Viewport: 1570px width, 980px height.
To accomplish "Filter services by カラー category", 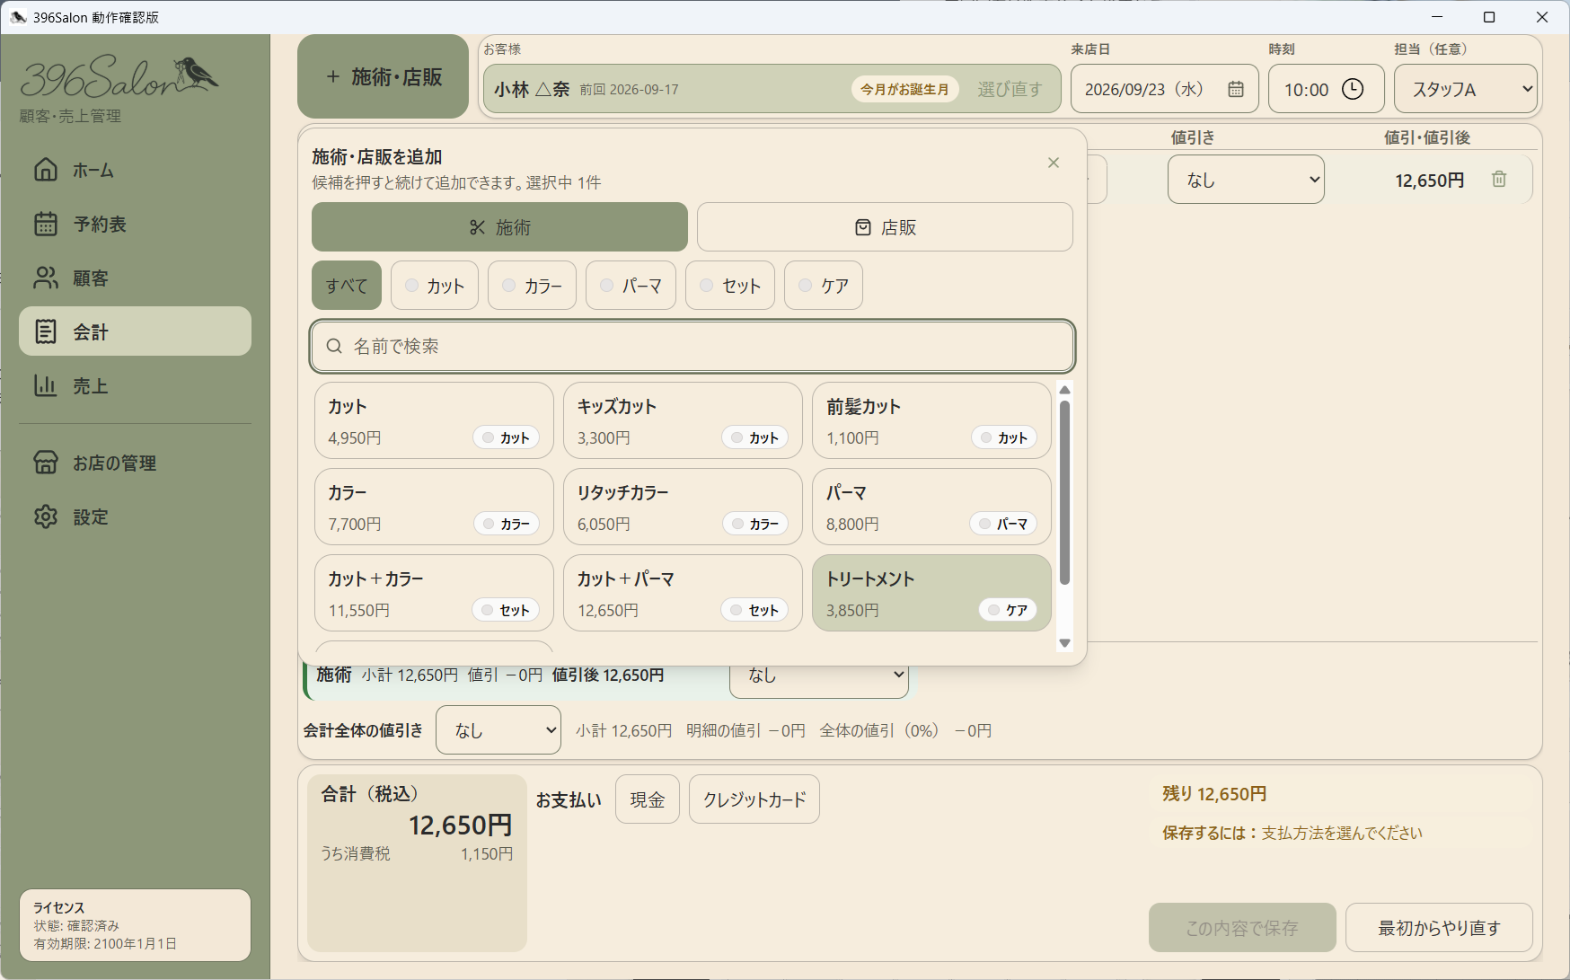I will click(532, 286).
